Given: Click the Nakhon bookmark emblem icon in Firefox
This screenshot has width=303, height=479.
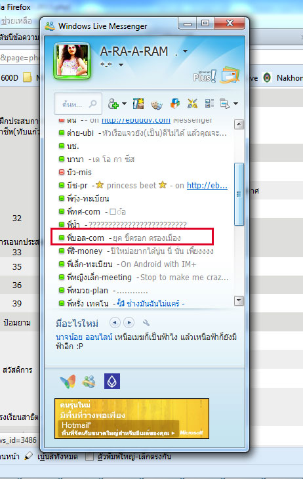Looking at the screenshot, I should 268,77.
